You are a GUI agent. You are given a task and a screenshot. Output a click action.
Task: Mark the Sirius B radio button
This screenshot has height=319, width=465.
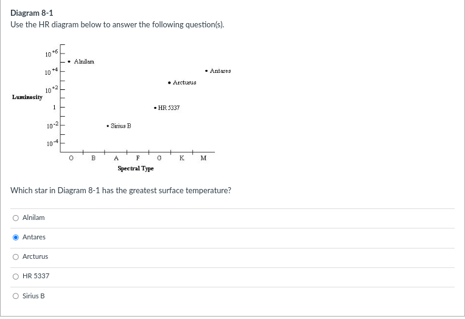click(15, 296)
